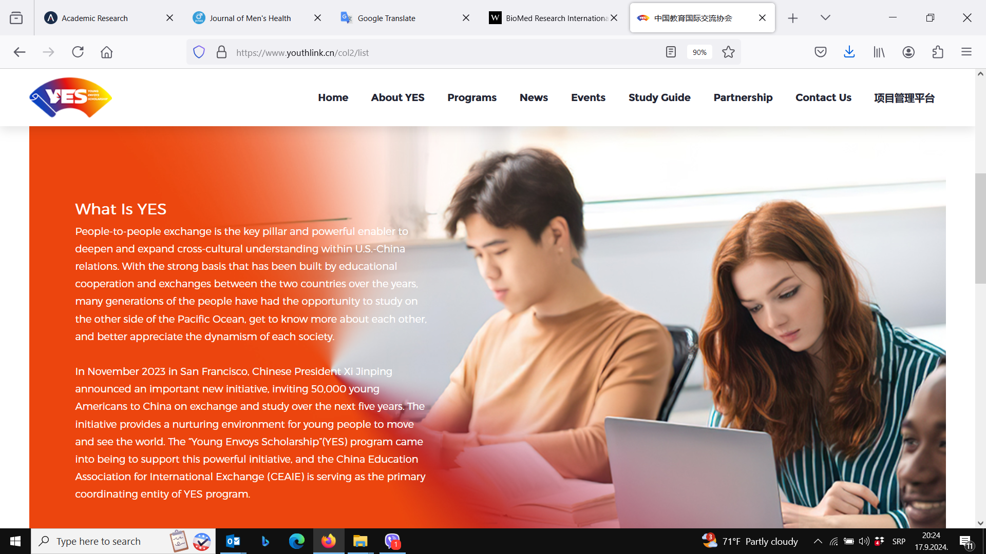This screenshot has height=554, width=986.
Task: Open Firefox View recent browsing icon
Action: pyautogui.click(x=16, y=18)
